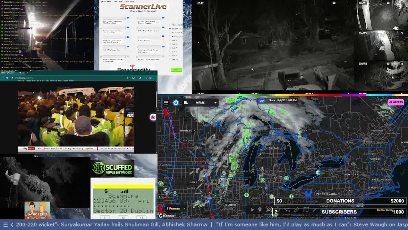This screenshot has height=230, width=408.
Task: Click the ticker previous arrow
Action: click(12, 225)
